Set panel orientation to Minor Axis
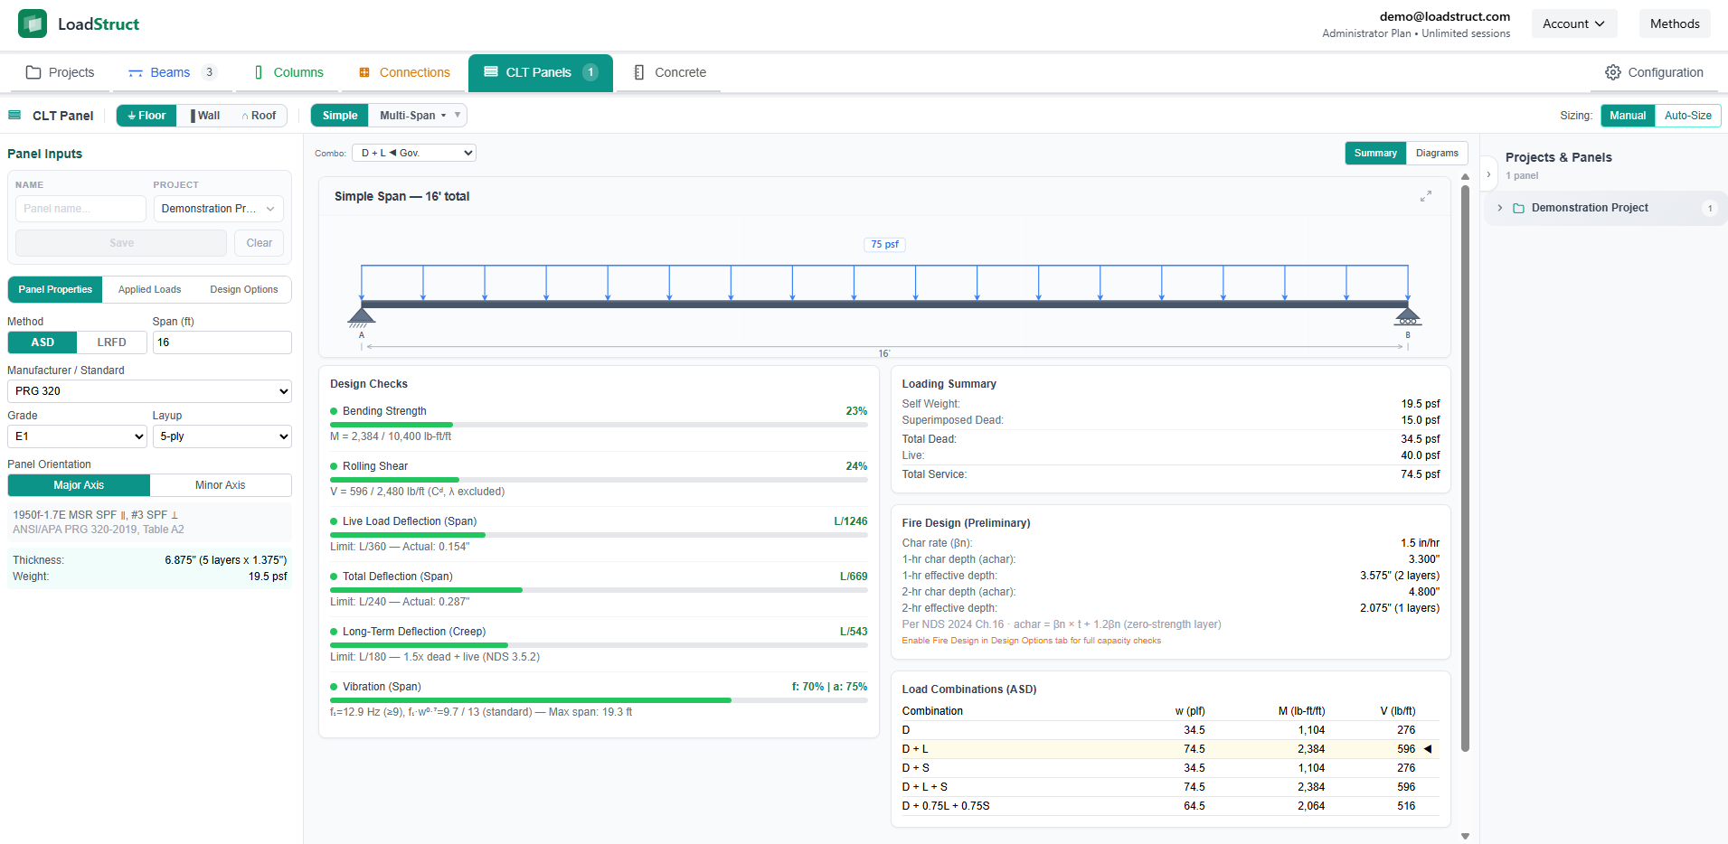1728x844 pixels. click(x=221, y=485)
